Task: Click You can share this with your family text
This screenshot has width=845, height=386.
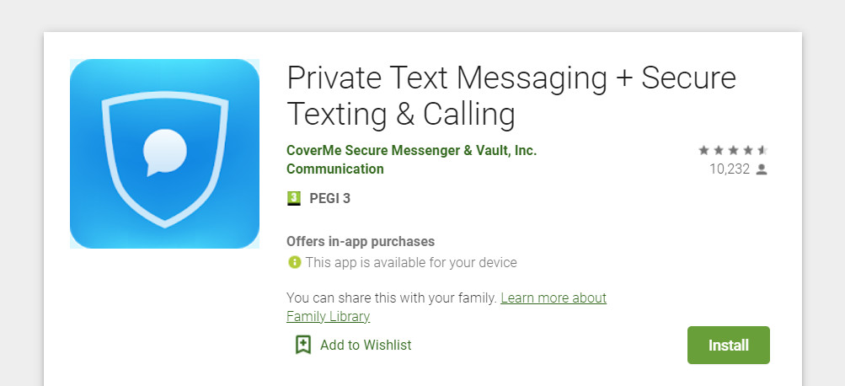Action: [391, 298]
